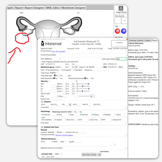Select the blue pen color
The width and height of the screenshot is (162, 162).
(124, 31)
